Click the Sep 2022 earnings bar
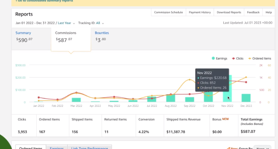The width and height of the screenshot is (278, 149). pos(189,99)
